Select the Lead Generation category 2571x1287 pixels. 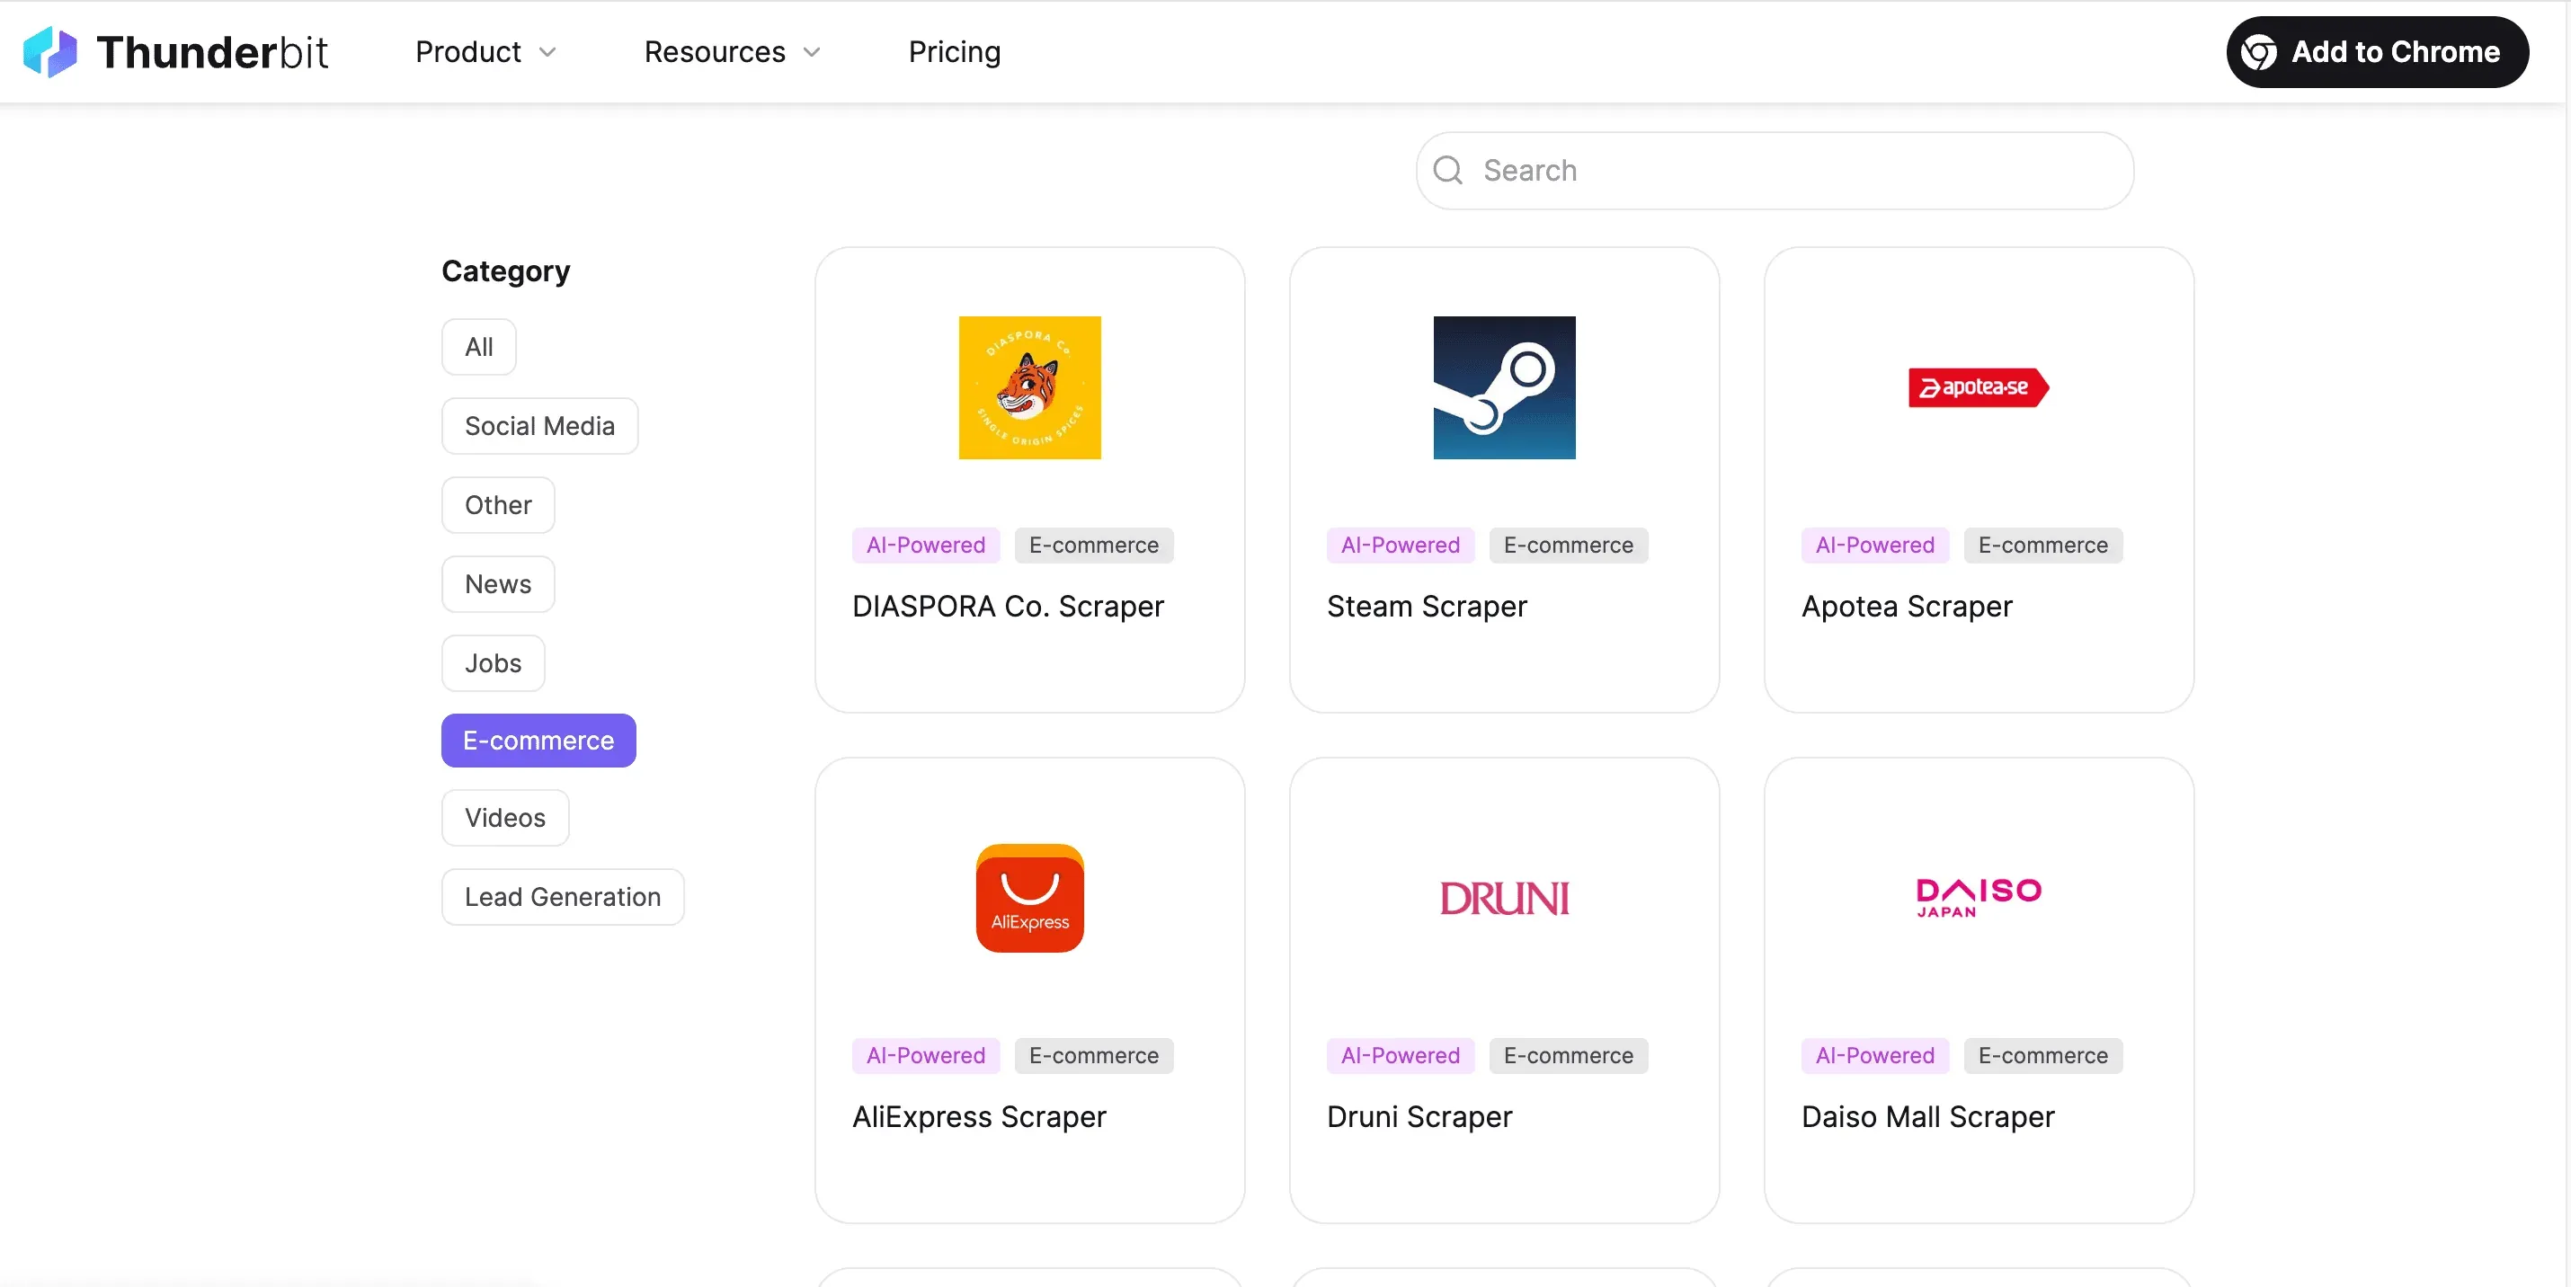coord(563,897)
